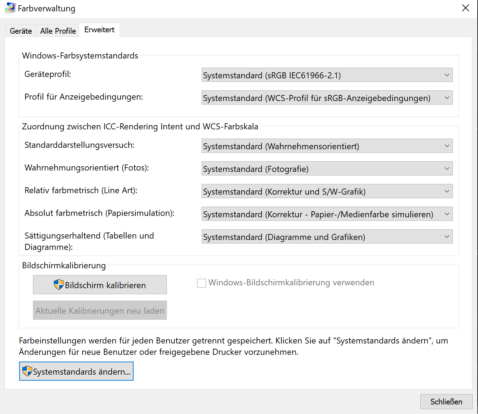Select the Erweitert tab
Image resolution: width=478 pixels, height=414 pixels.
[x=99, y=30]
